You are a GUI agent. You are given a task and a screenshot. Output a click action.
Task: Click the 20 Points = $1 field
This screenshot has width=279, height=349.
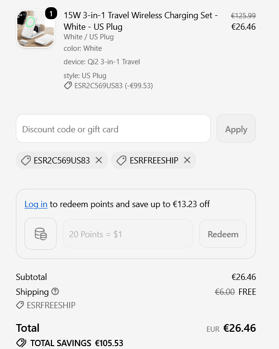[x=128, y=234]
